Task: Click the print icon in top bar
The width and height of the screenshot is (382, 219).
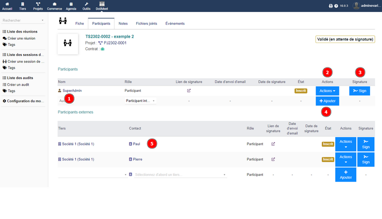Action: [330, 6]
